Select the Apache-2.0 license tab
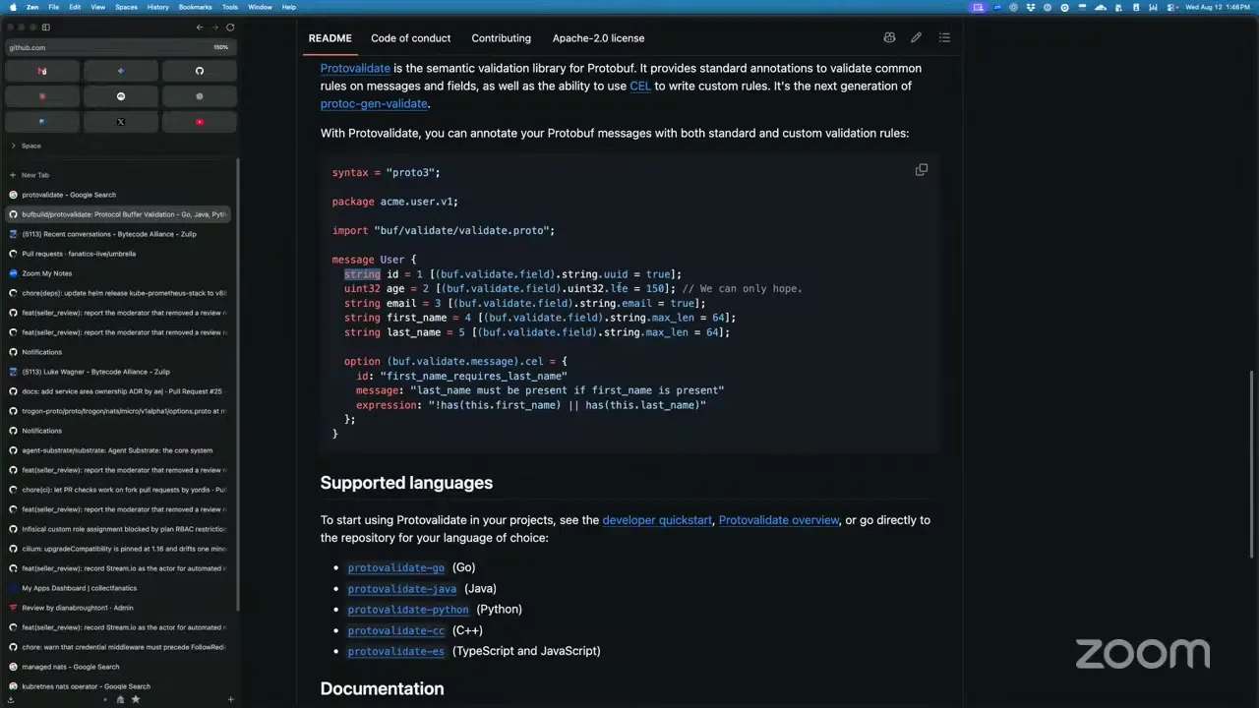 (598, 38)
